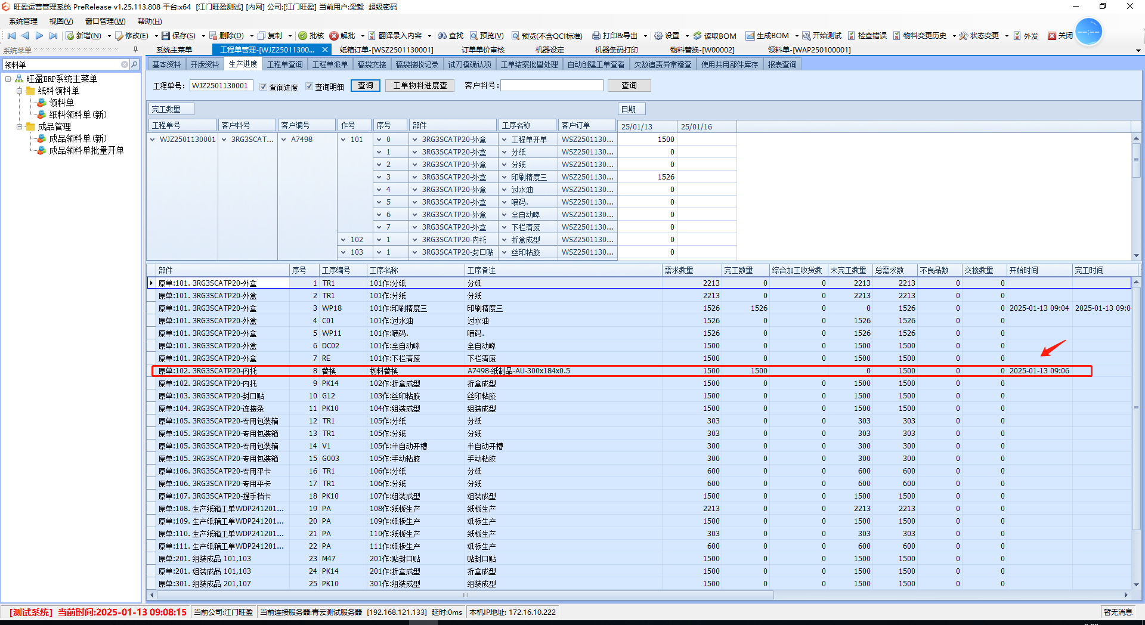Clear the 领料单 menu search text
The height and width of the screenshot is (625, 1145).
125,64
